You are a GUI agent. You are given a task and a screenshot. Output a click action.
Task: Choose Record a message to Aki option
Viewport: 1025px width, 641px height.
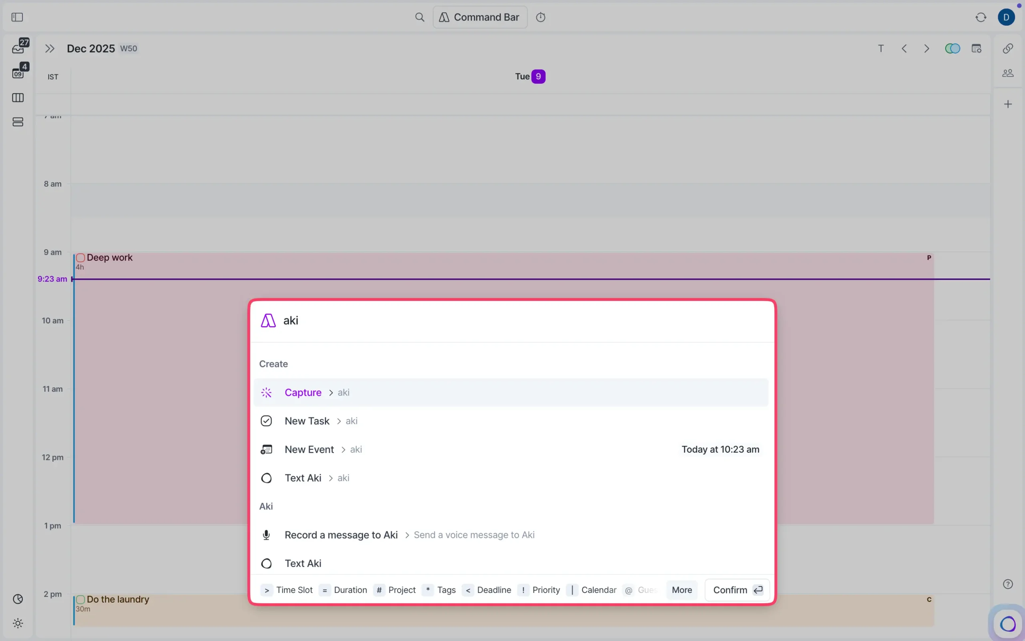click(x=341, y=534)
